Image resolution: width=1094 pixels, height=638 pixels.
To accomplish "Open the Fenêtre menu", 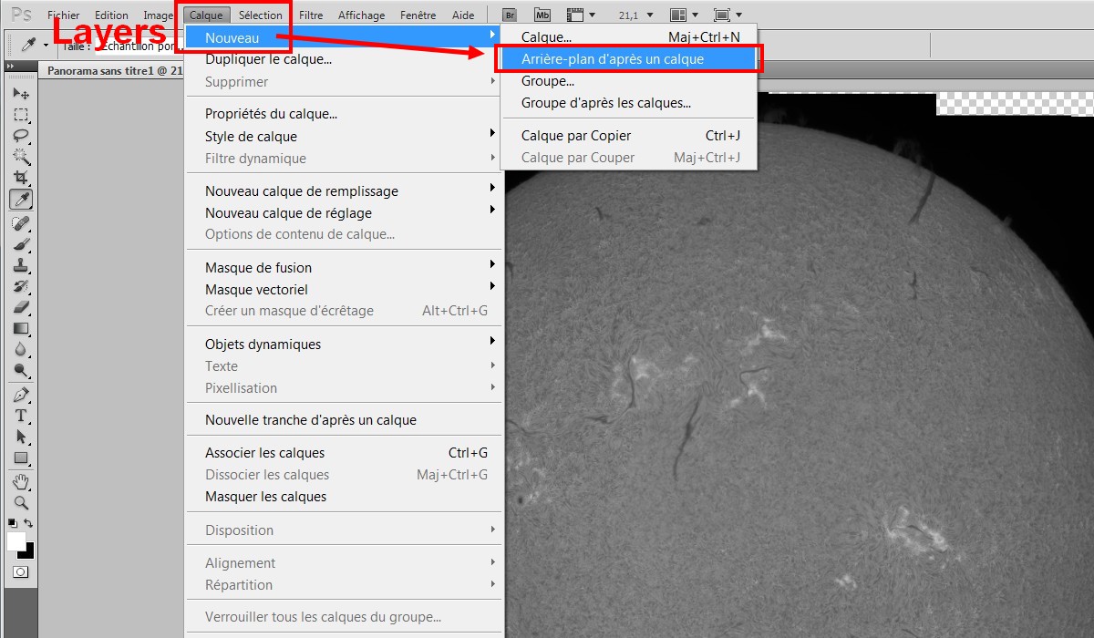I will 418,15.
